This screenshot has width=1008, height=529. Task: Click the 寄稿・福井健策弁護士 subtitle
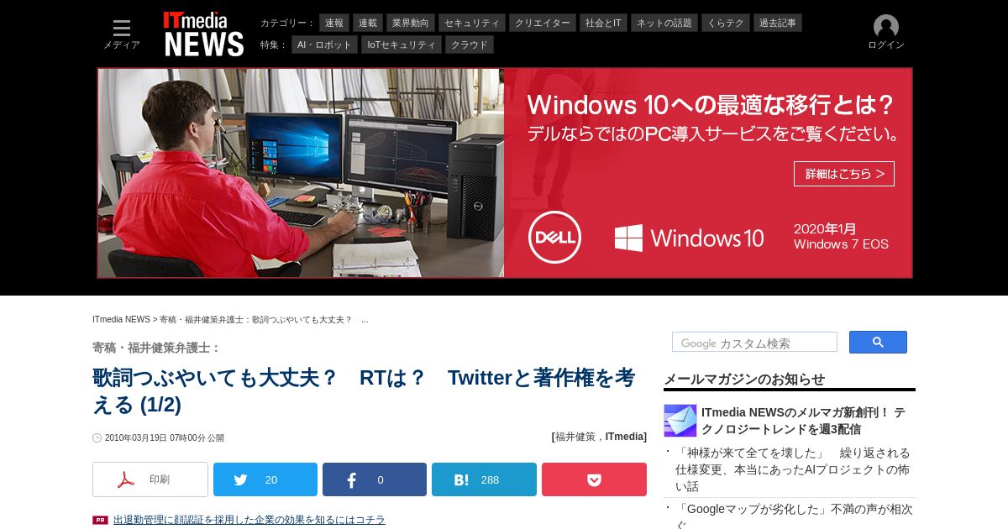(x=156, y=348)
